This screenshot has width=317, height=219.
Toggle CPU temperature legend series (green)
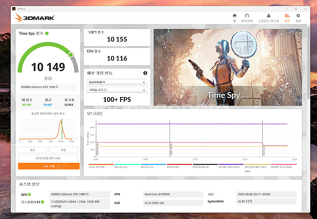127,166
